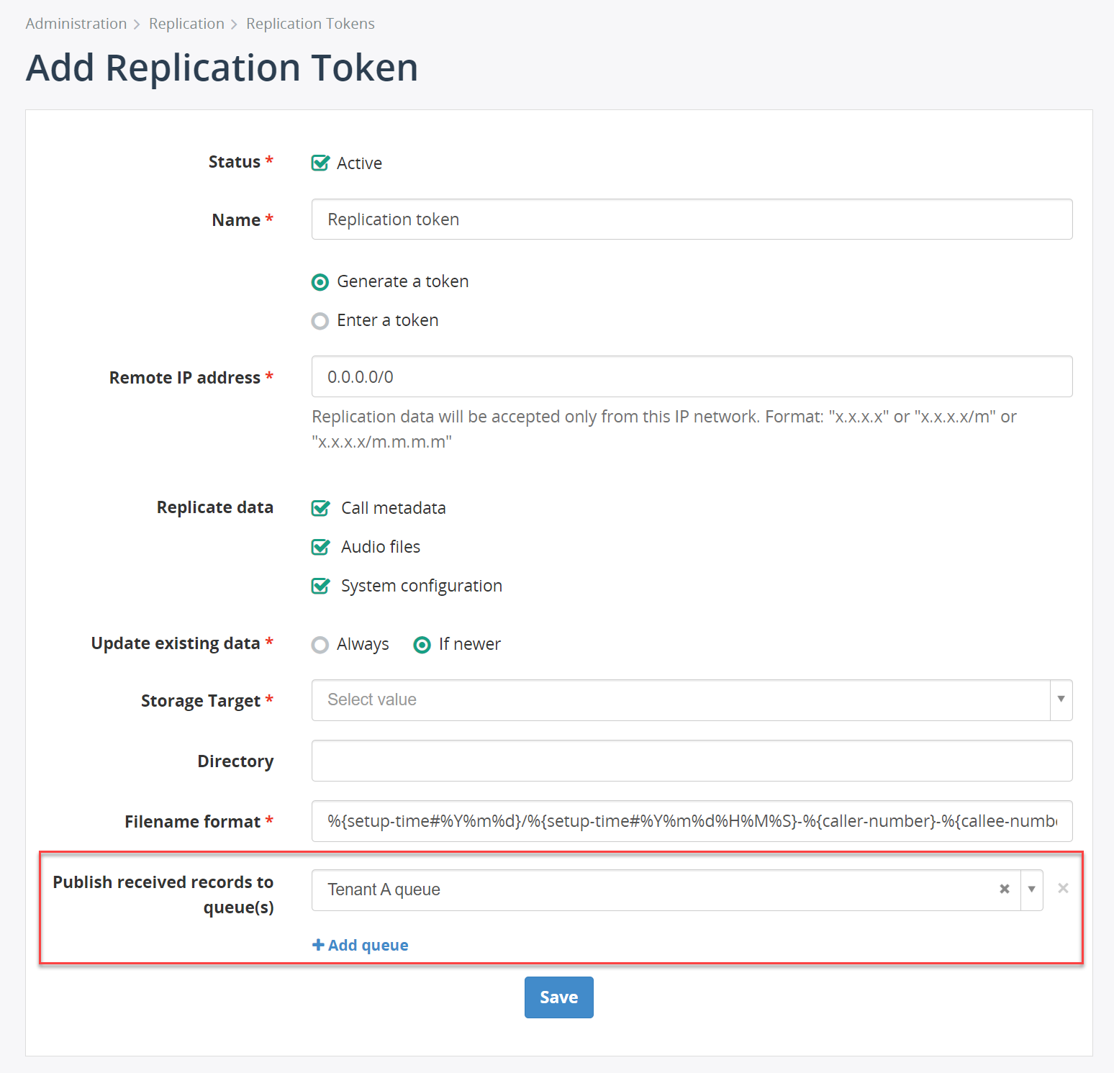Click the plus icon beside Add queue
Screen dimensions: 1114x1073
click(318, 945)
